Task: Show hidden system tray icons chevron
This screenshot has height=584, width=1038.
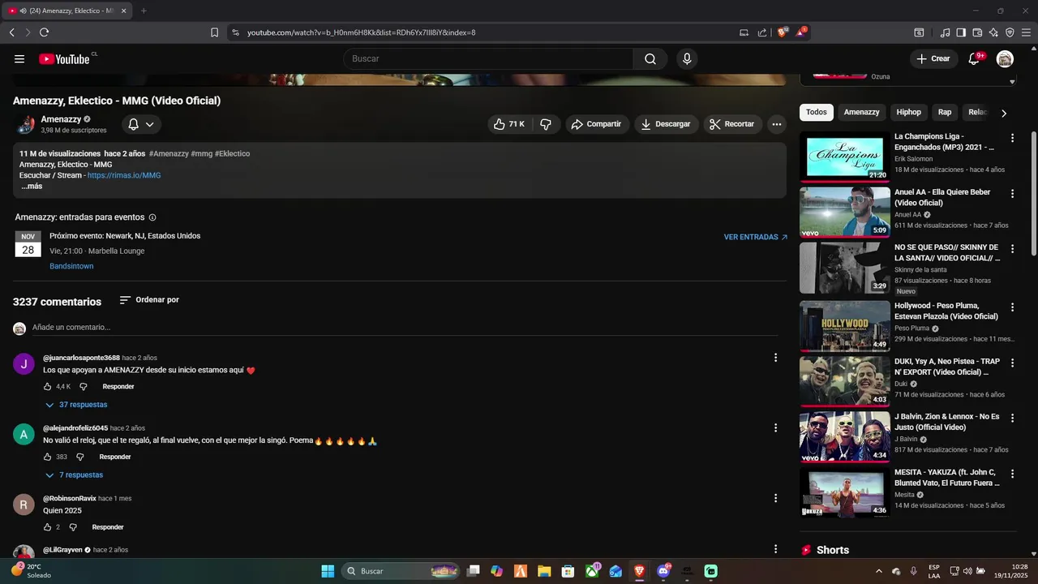Action: pyautogui.click(x=878, y=571)
